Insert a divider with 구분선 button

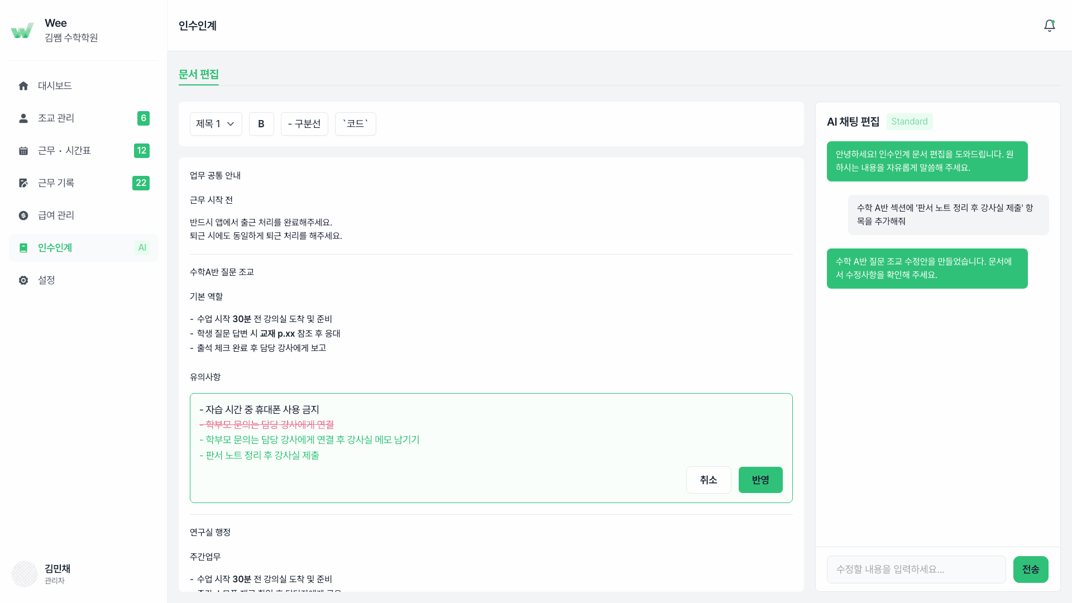click(x=304, y=124)
